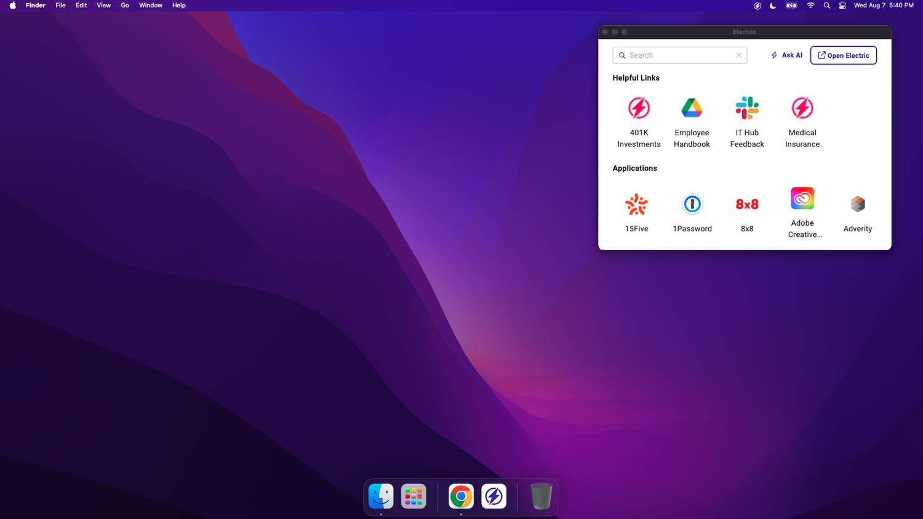Image resolution: width=923 pixels, height=519 pixels.
Task: Clear the search field with X
Action: tap(739, 55)
